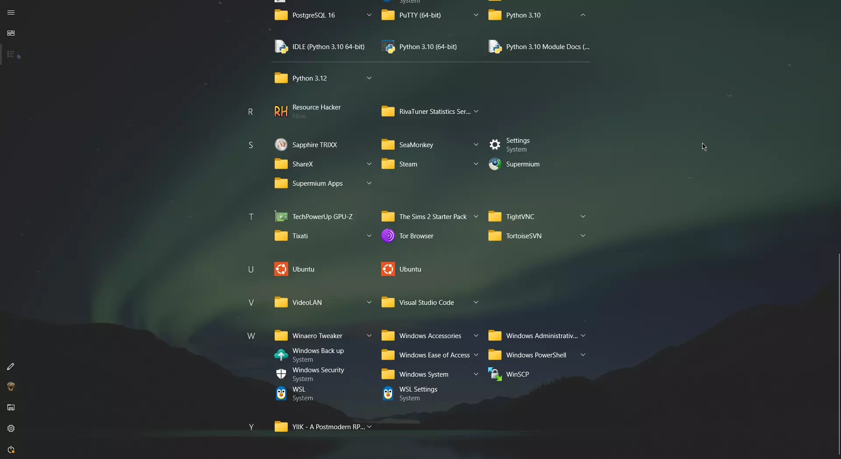Collapse the Python 3.10 folder
This screenshot has height=459, width=841.
[x=537, y=15]
